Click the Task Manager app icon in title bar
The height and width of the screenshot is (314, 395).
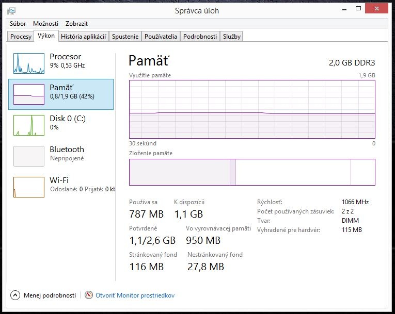[11, 10]
